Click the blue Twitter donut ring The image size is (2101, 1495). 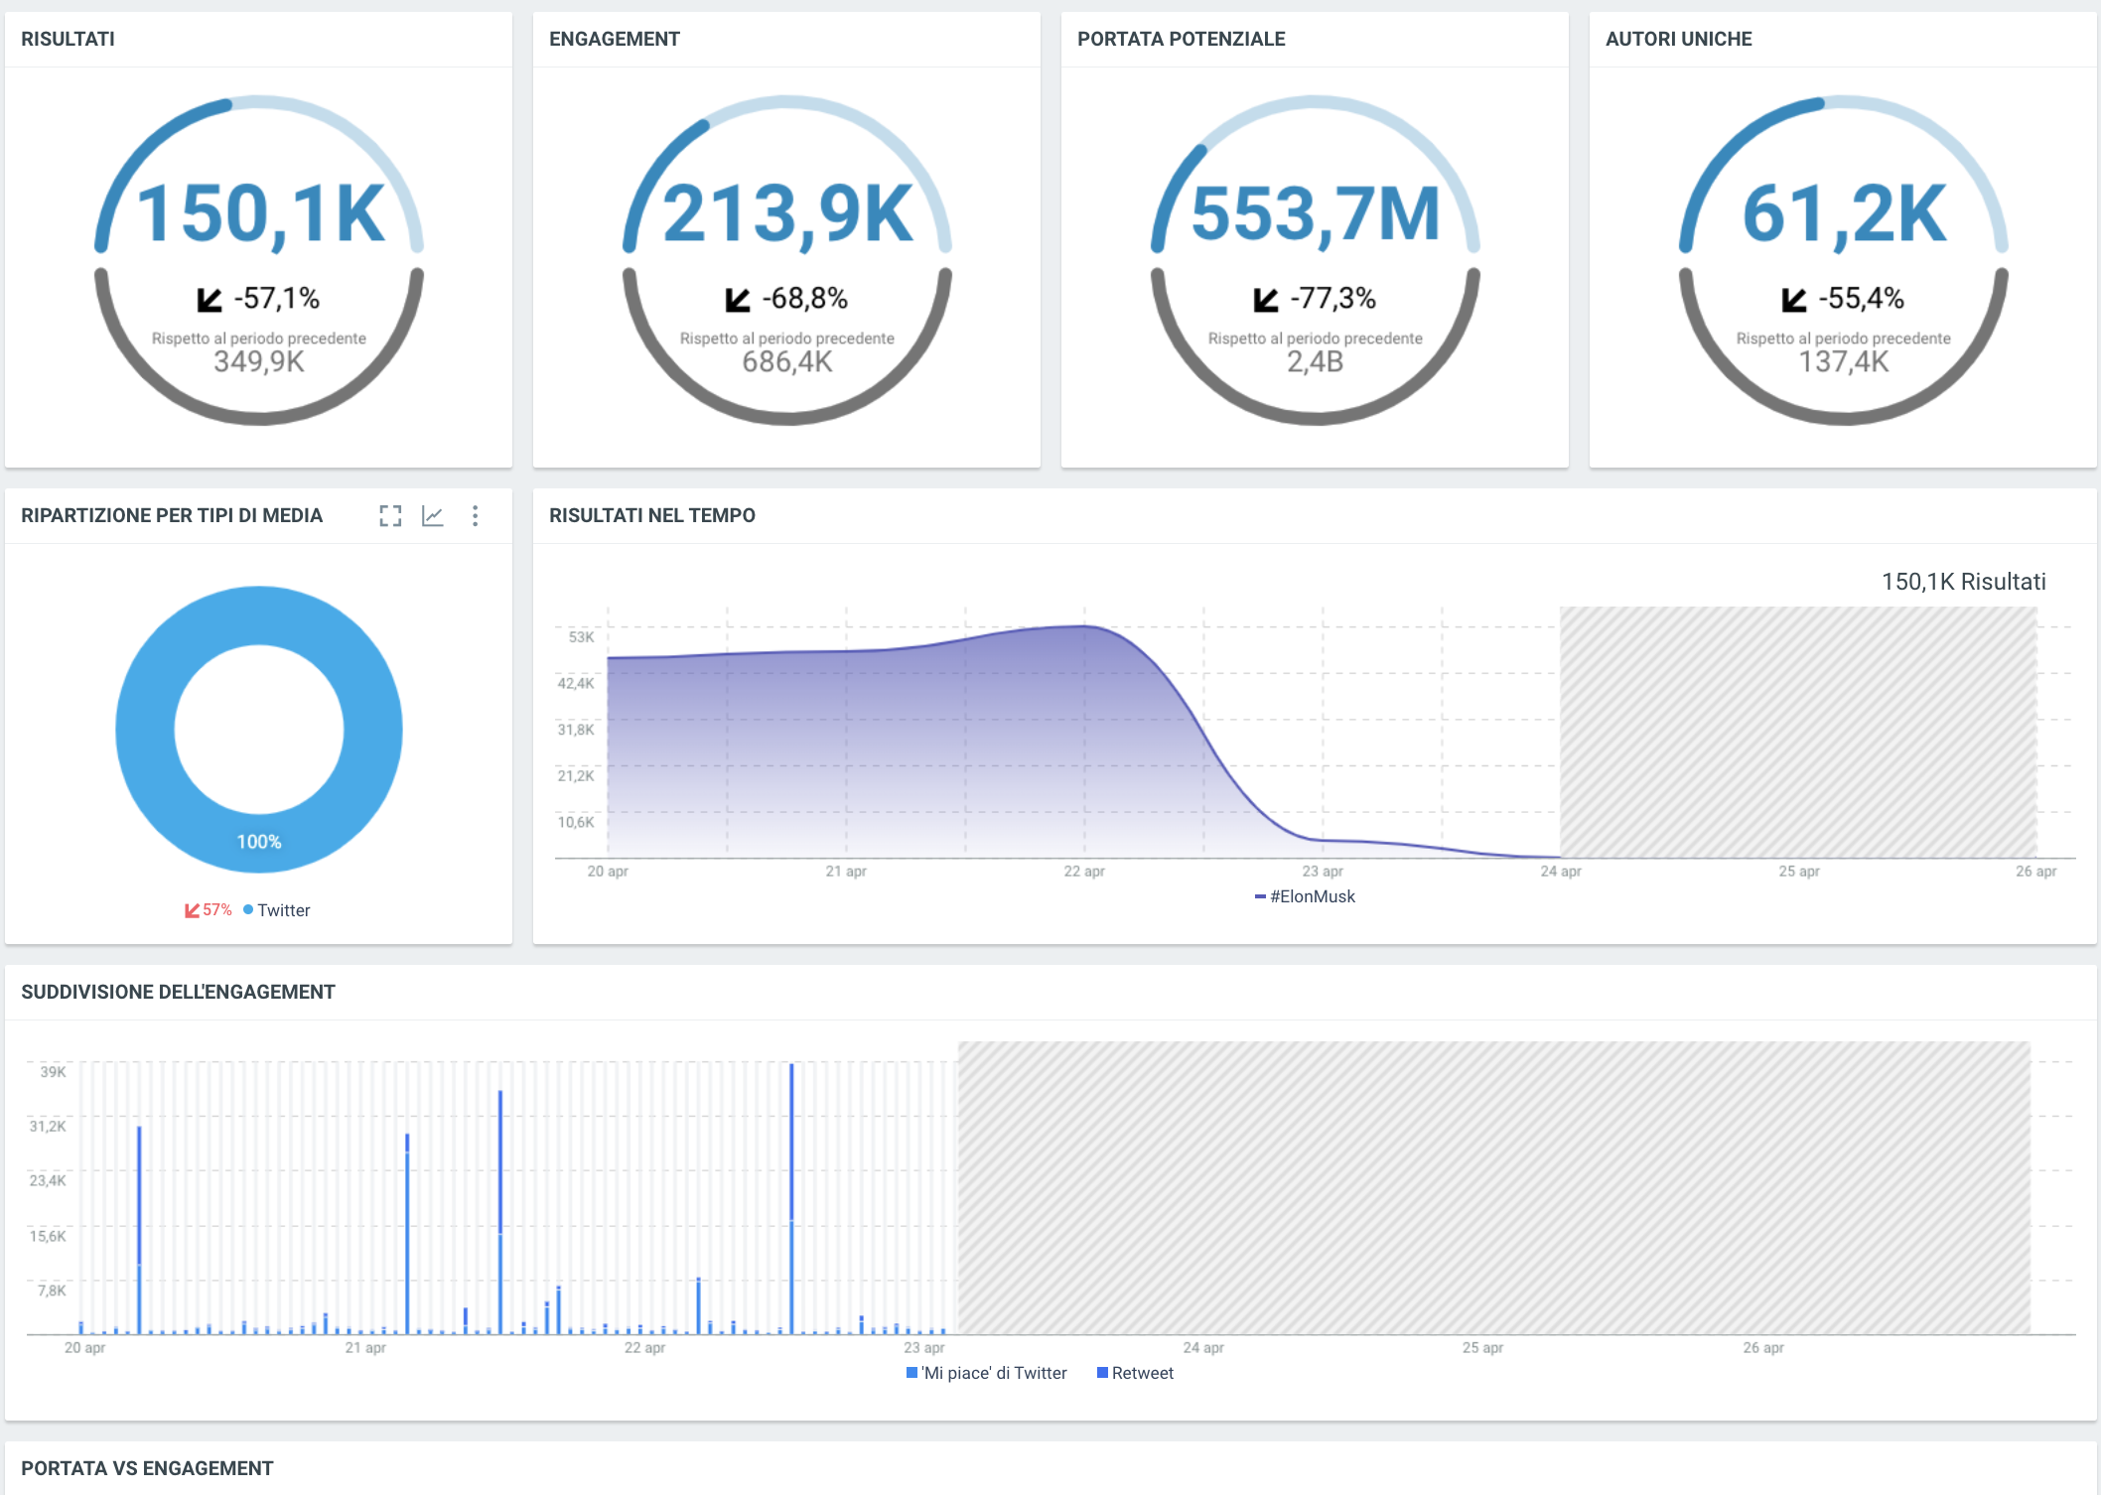pyautogui.click(x=145, y=730)
